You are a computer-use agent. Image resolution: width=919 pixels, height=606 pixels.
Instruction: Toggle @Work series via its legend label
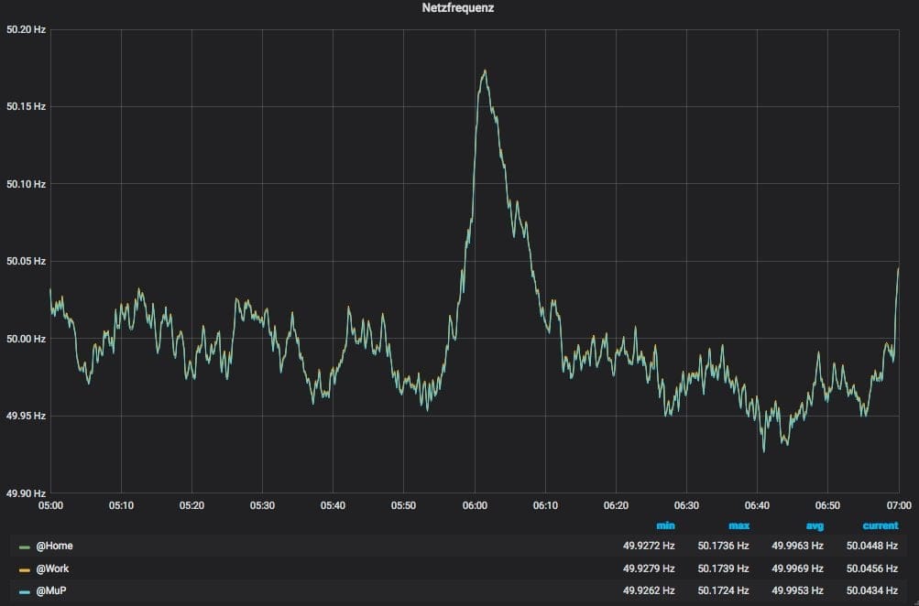(52, 568)
